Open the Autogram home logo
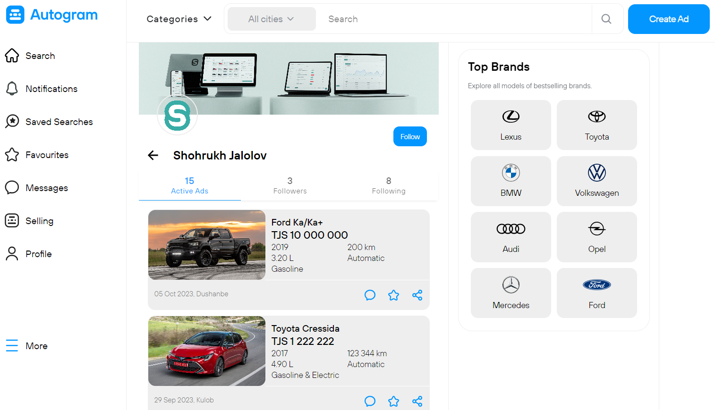The width and height of the screenshot is (715, 410). [x=51, y=15]
